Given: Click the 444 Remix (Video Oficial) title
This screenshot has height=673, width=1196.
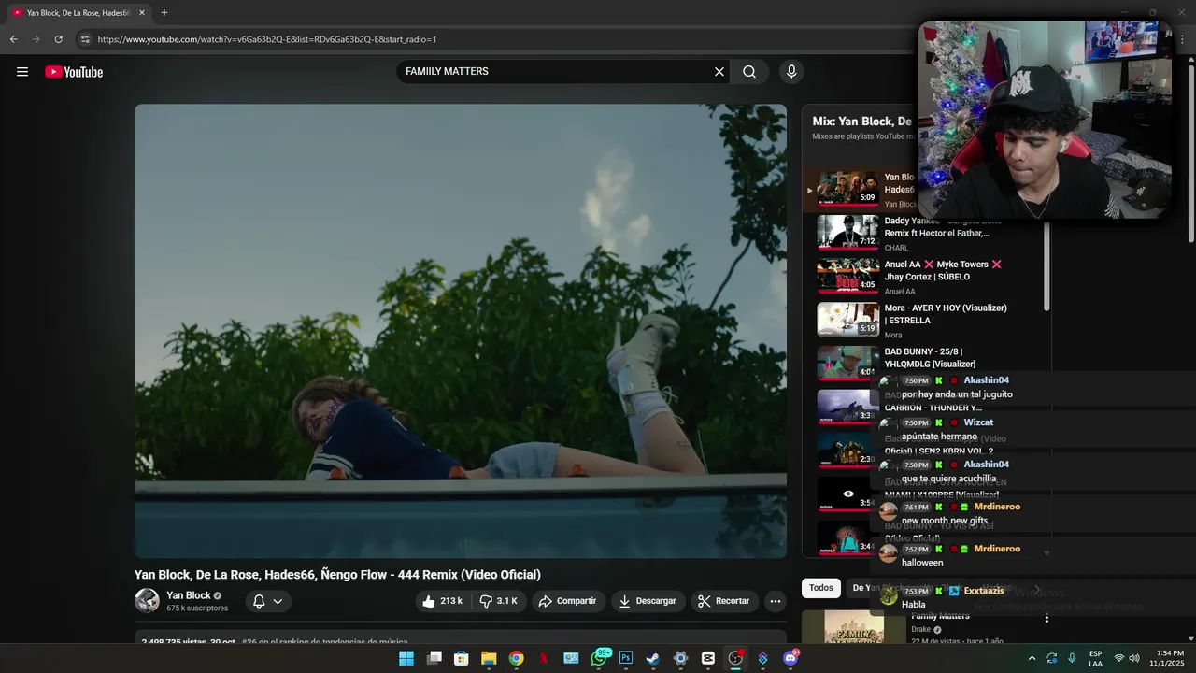Looking at the screenshot, I should tap(337, 575).
